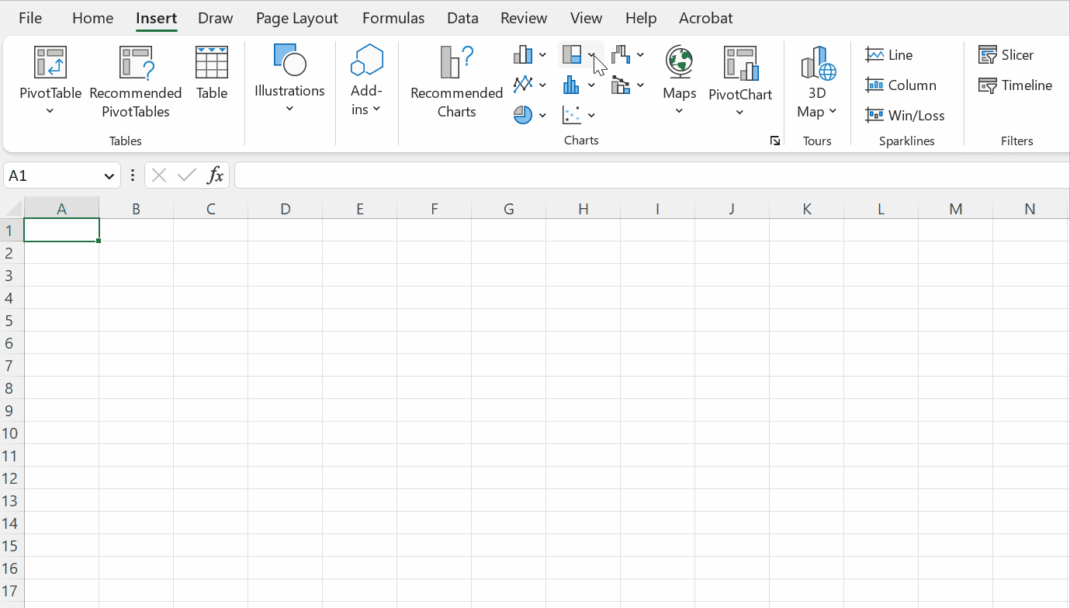This screenshot has width=1070, height=608.
Task: Click the Enter checkmark in formula bar
Action: pos(186,175)
